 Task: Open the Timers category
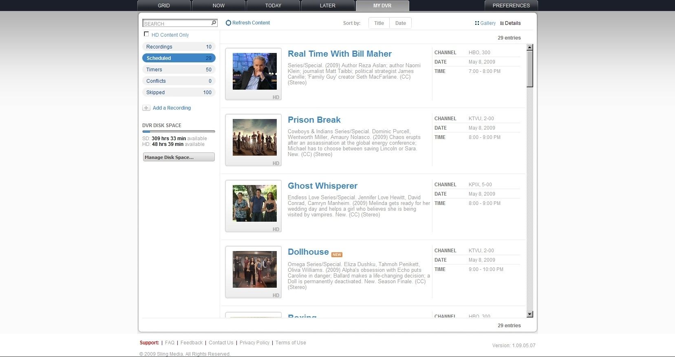[x=179, y=70]
